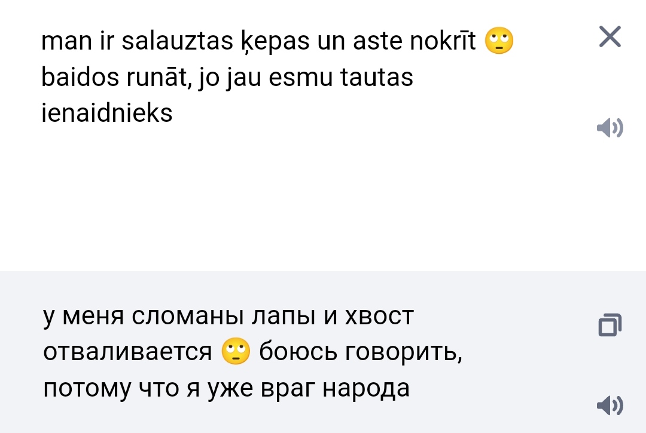Viewport: 646px width, 433px height.
Task: Click the translated word "народа"
Action: coord(366,388)
